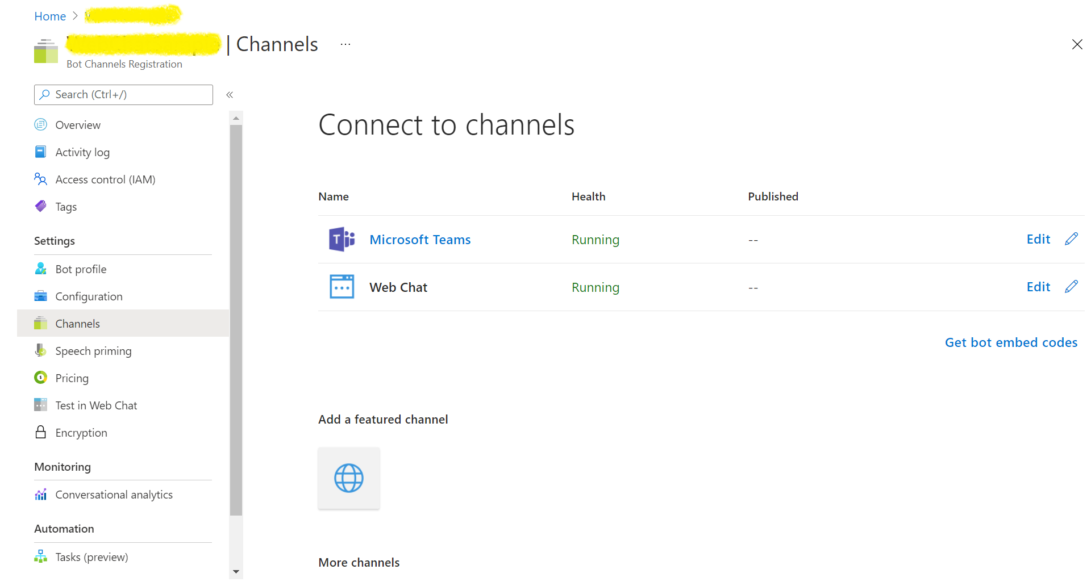
Task: Click the Bot Channels Registration resource icon
Action: 46,51
